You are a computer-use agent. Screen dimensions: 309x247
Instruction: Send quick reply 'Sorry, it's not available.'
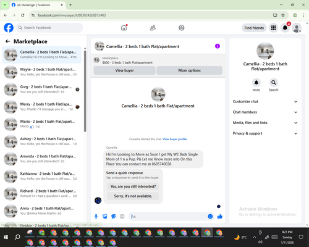click(133, 196)
